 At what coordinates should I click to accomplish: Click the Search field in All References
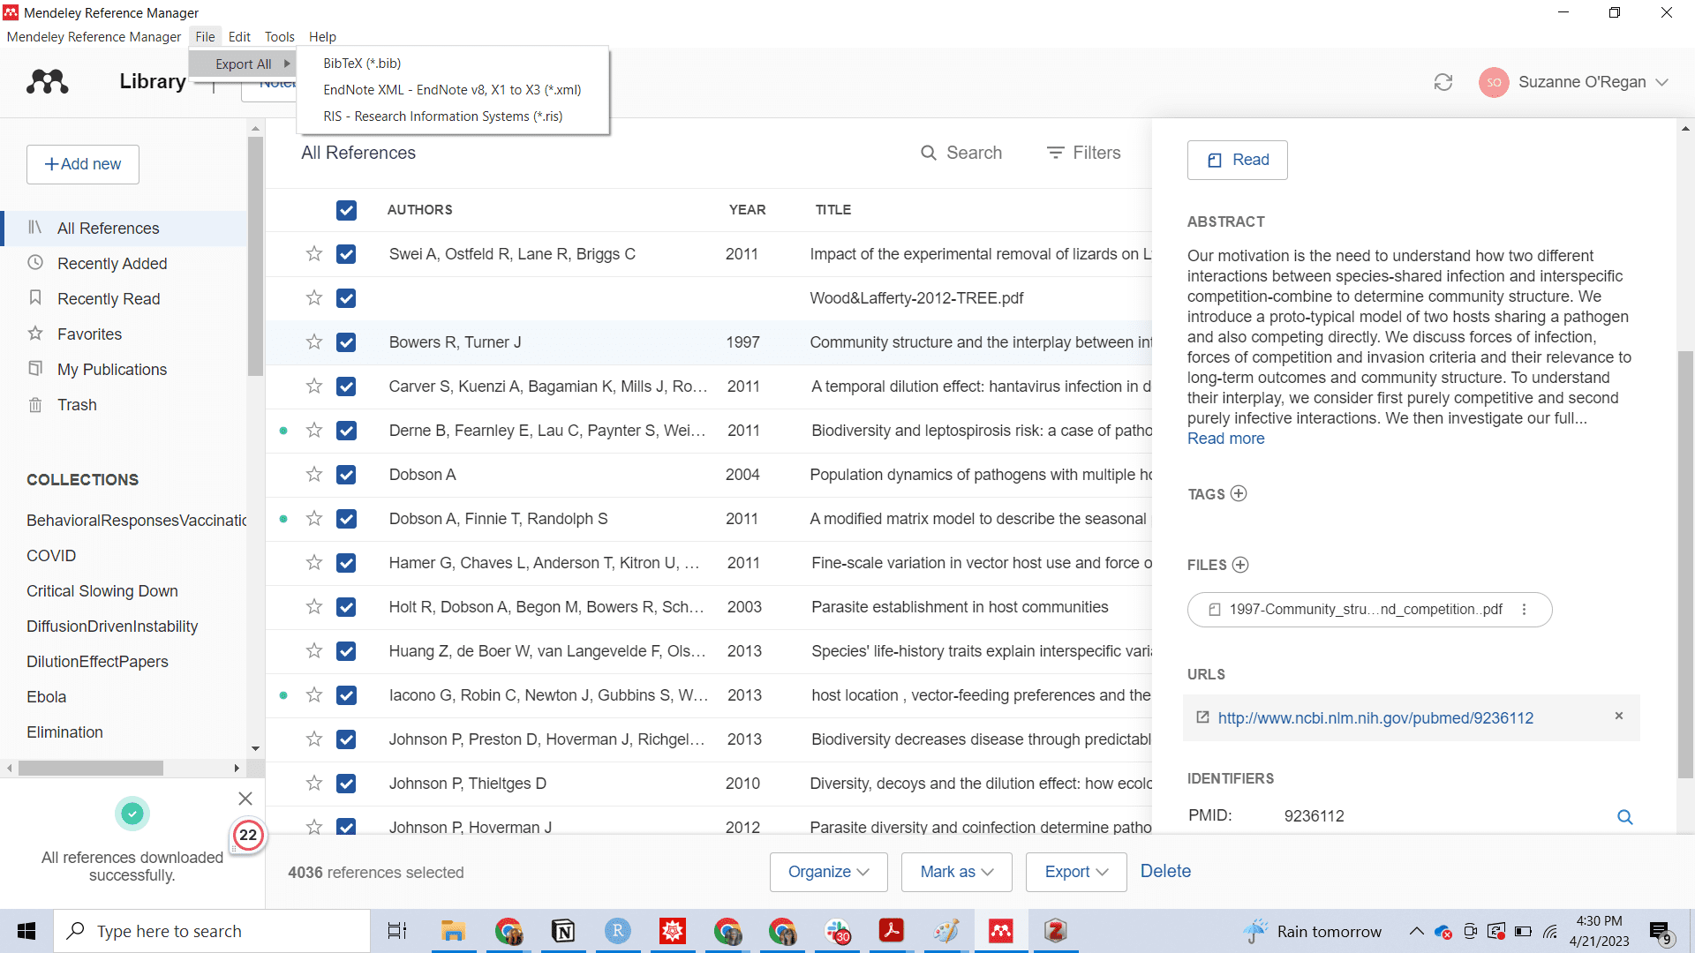pos(961,153)
